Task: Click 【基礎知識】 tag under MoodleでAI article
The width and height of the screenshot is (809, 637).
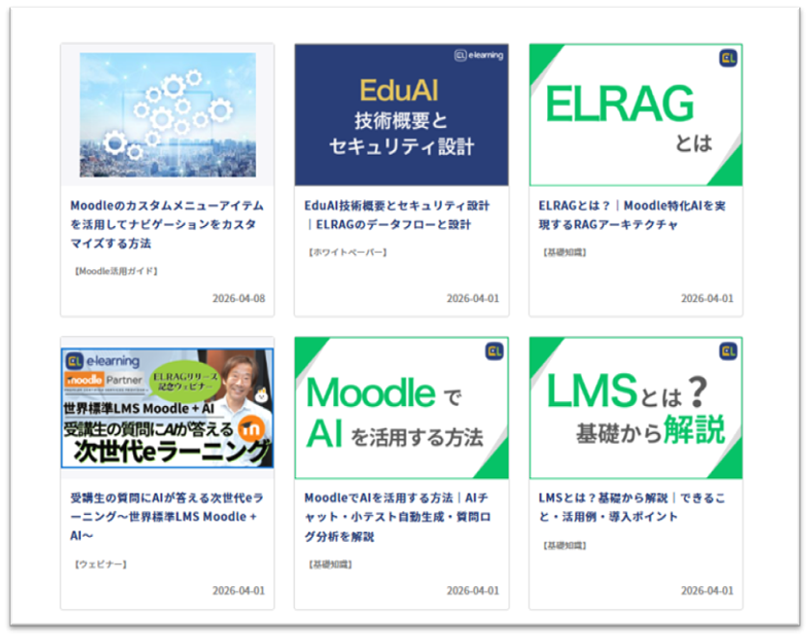Action: [330, 565]
